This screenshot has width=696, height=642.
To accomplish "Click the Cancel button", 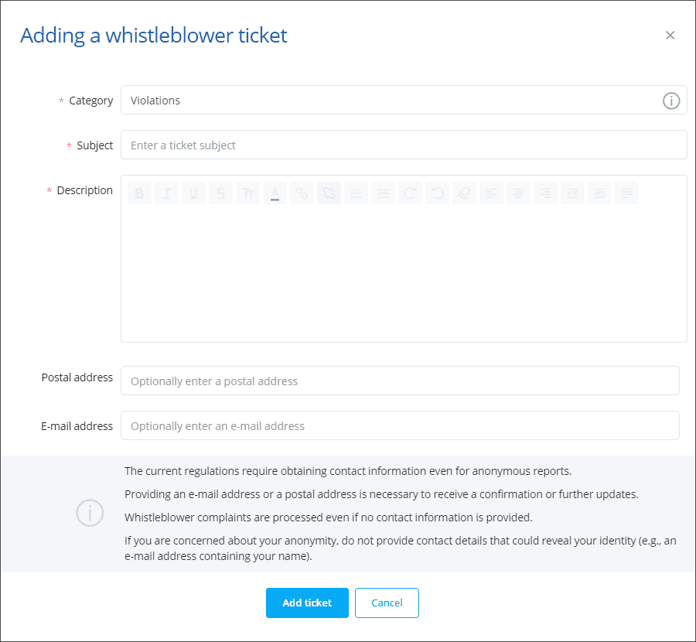I will [387, 603].
